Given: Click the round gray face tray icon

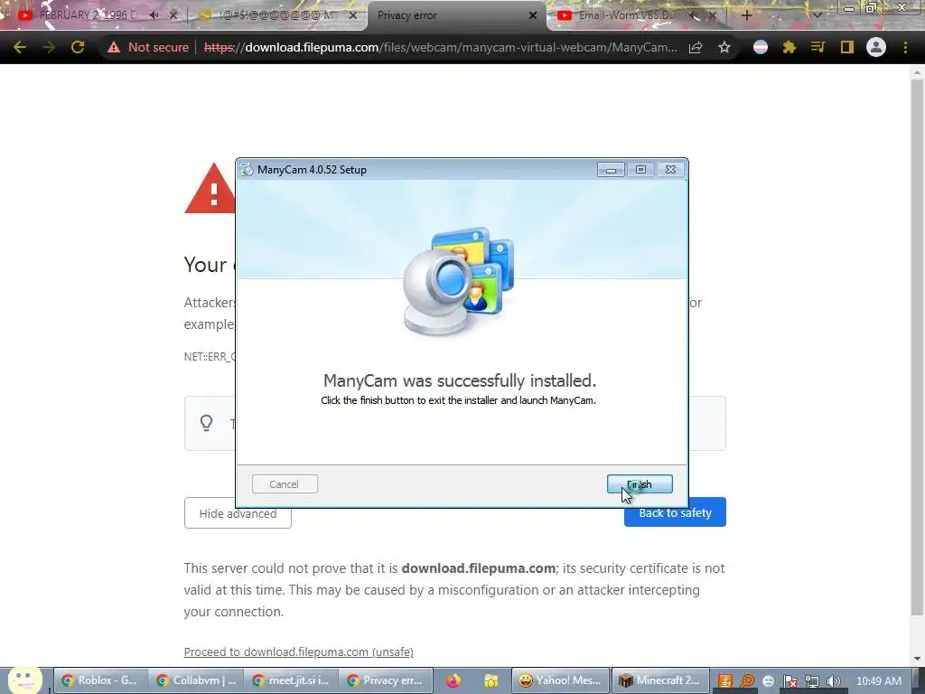Looking at the screenshot, I should point(768,681).
